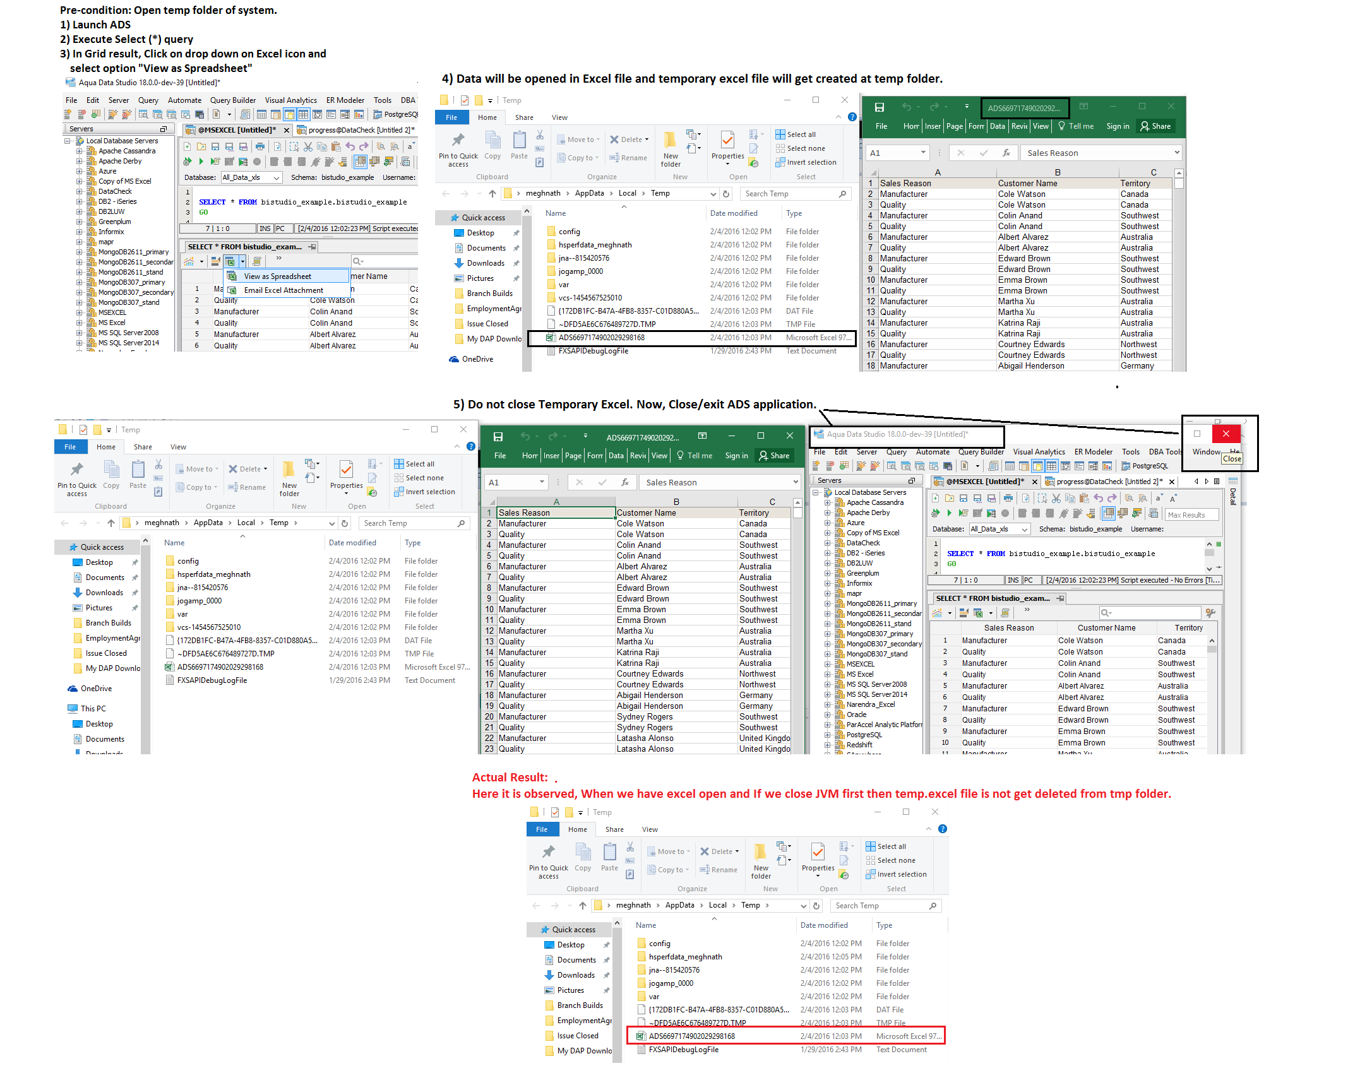Open the Data tab in step 4 Excel ribbon
The image size is (1360, 1073).
click(x=997, y=126)
